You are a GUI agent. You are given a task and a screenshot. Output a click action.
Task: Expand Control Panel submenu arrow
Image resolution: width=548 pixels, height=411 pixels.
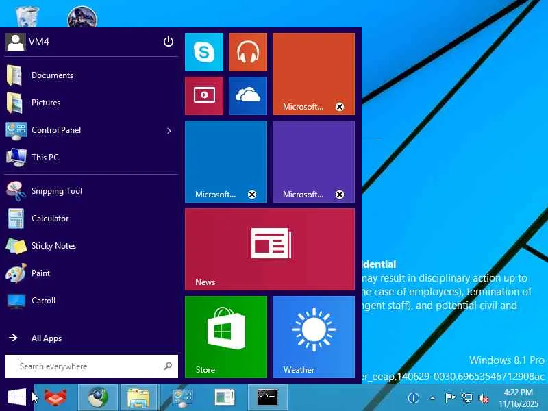[169, 131]
